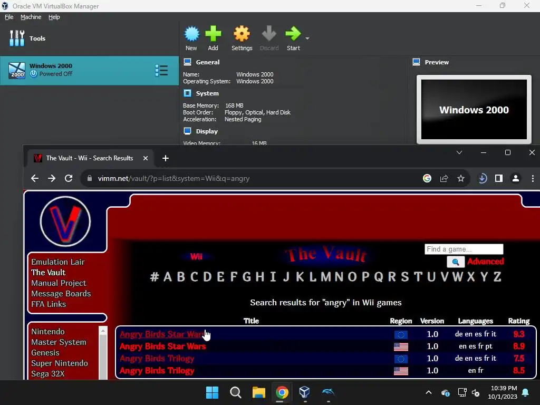Browse games starting with letter M
The width and height of the screenshot is (540, 405).
[x=325, y=276]
